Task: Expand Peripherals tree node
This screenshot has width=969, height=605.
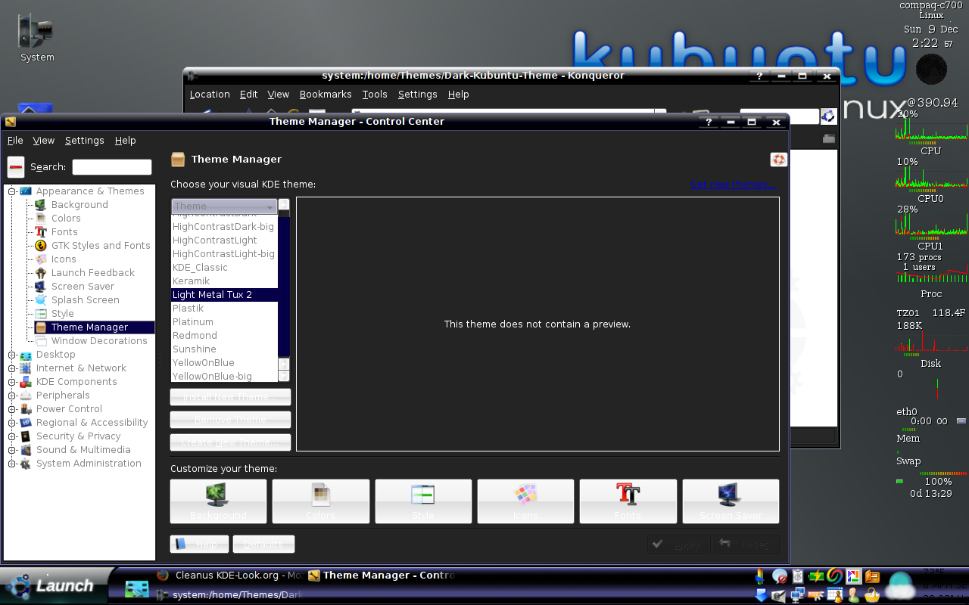Action: pos(12,396)
